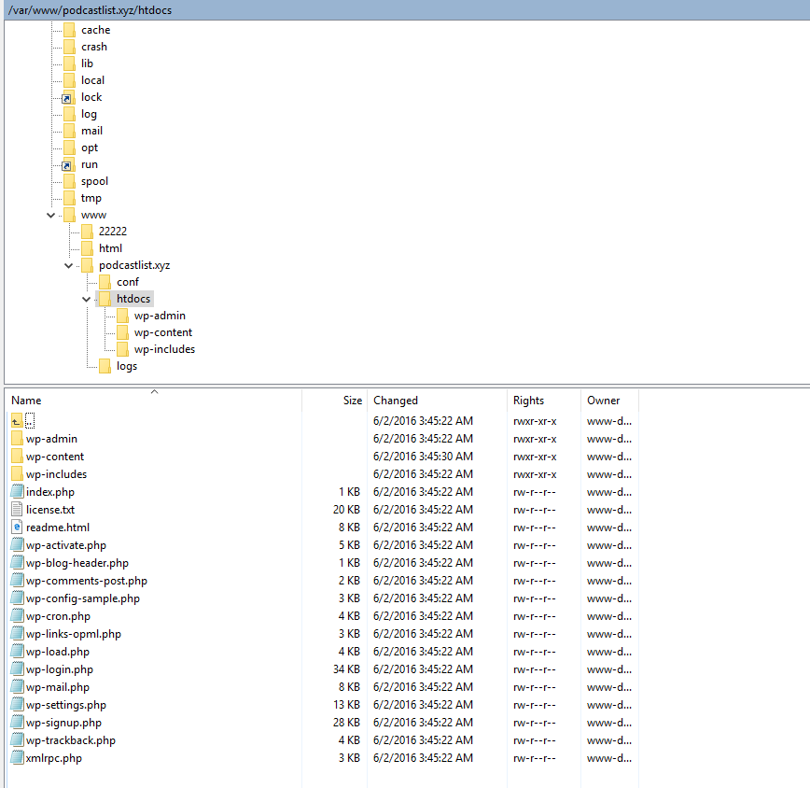Click the readme.html browser file icon
Viewport: 810px width, 788px height.
tap(17, 528)
